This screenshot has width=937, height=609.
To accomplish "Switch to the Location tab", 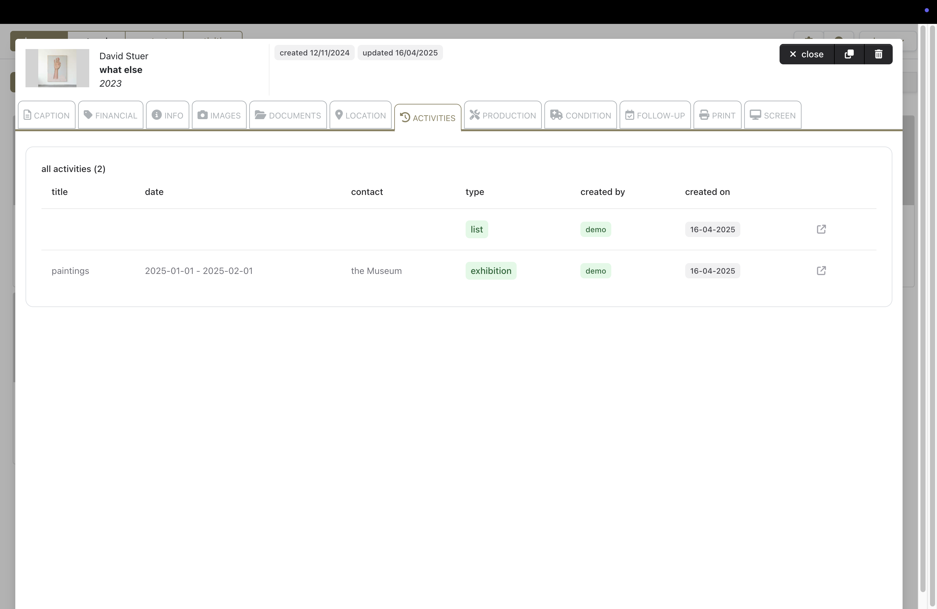I will [x=361, y=115].
